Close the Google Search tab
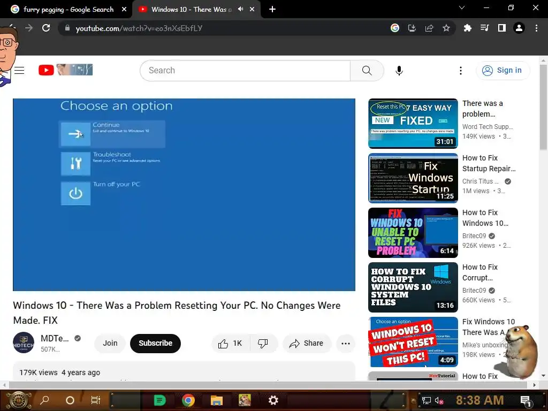The width and height of the screenshot is (548, 411). (x=124, y=10)
